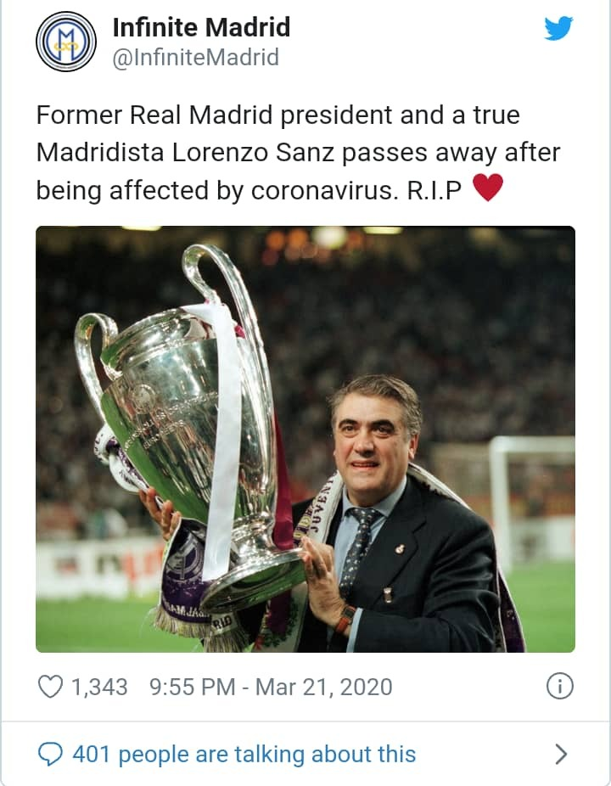The image size is (611, 786).
Task: Click the red heart emoji in tweet
Action: click(x=487, y=188)
